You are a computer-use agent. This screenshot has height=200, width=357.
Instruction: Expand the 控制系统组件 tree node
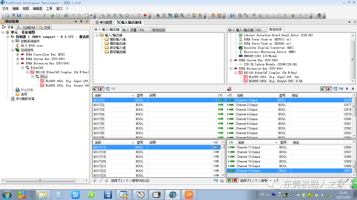tap(13, 41)
